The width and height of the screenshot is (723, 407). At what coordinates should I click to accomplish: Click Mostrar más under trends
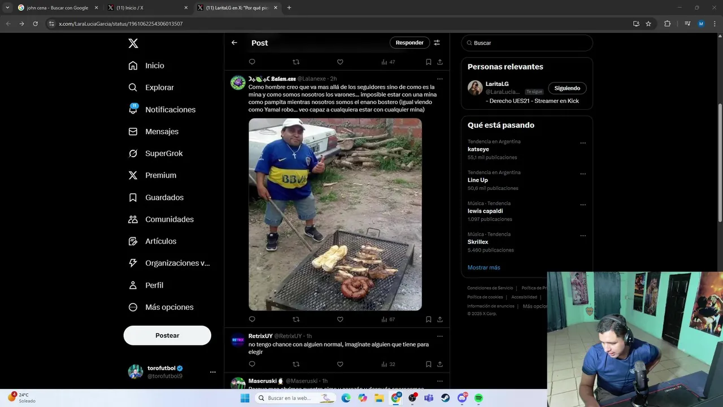click(x=484, y=267)
